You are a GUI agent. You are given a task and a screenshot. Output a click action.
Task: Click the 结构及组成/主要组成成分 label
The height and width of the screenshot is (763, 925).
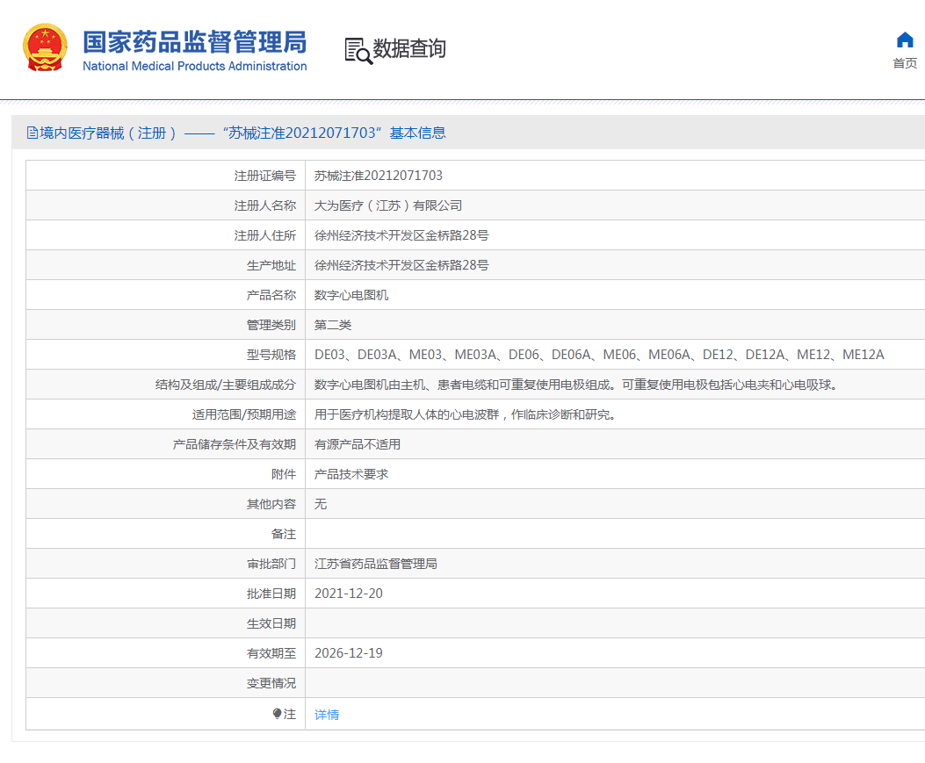tap(226, 385)
